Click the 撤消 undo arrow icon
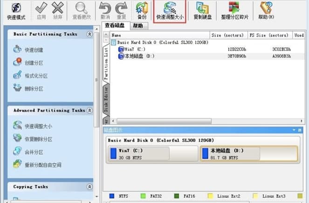This screenshot has width=309, height=203. tap(105, 8)
